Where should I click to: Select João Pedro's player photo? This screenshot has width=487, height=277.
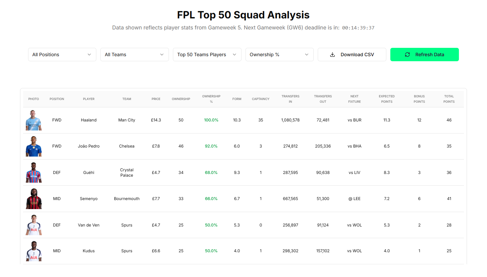pos(33,146)
